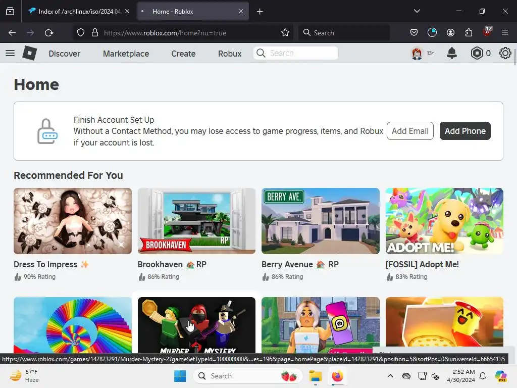517x388 pixels.
Task: Open the Murder Mystery game thumbnail
Action: point(196,325)
